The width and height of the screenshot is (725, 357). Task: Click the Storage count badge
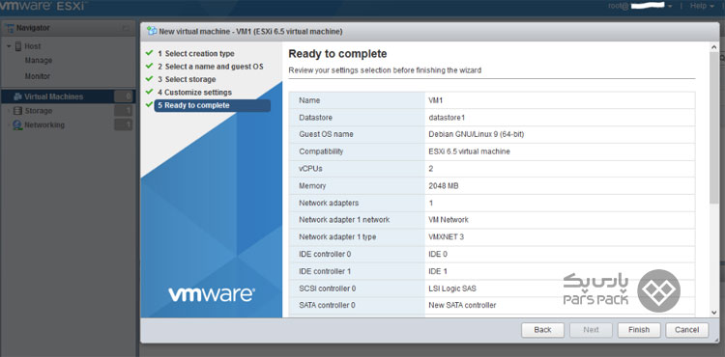coord(124,111)
